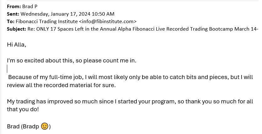
Task: Open the info@fibinstitute.com email address
Action: pos(108,22)
